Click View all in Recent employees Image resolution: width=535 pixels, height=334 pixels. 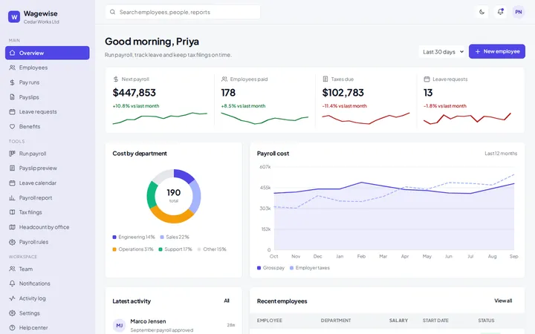(503, 301)
